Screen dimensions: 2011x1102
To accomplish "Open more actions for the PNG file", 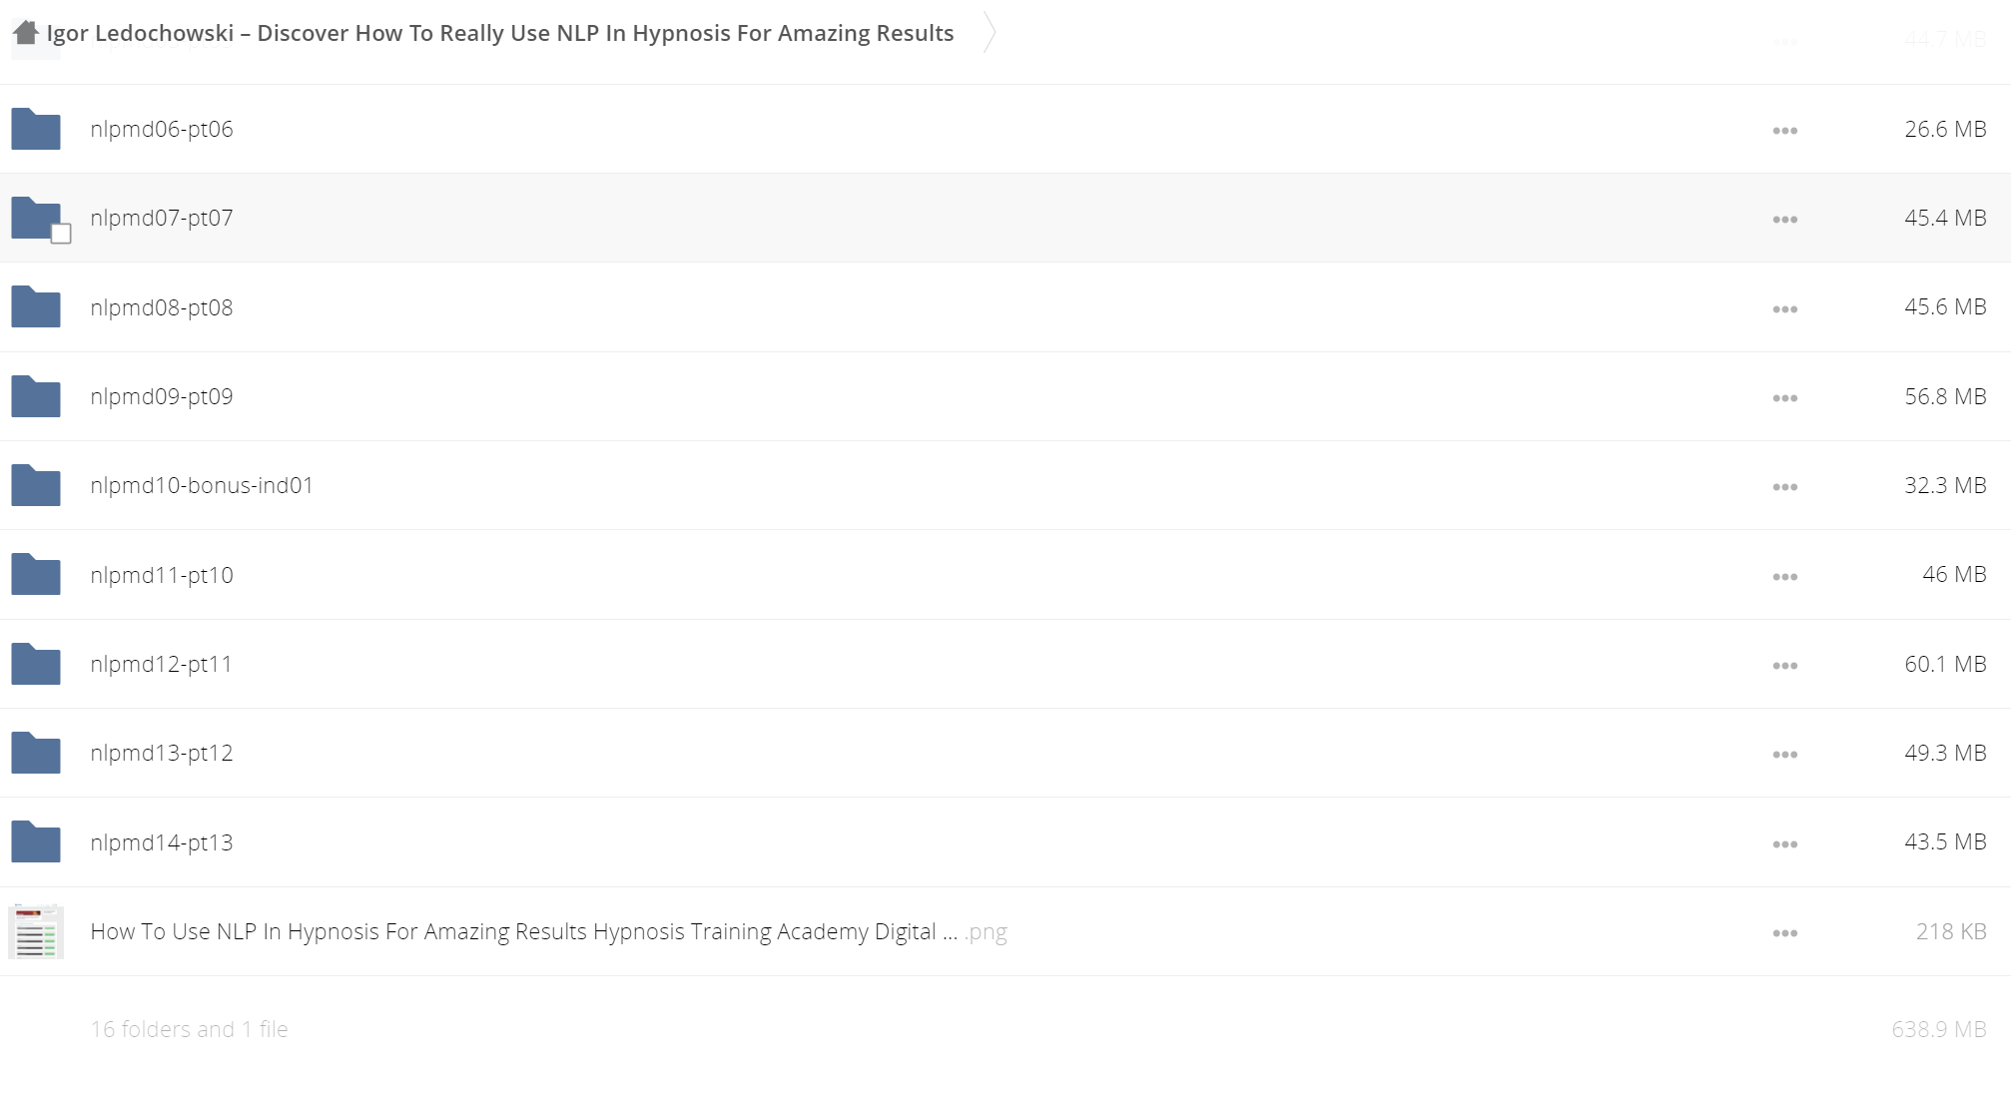I will pos(1784,933).
